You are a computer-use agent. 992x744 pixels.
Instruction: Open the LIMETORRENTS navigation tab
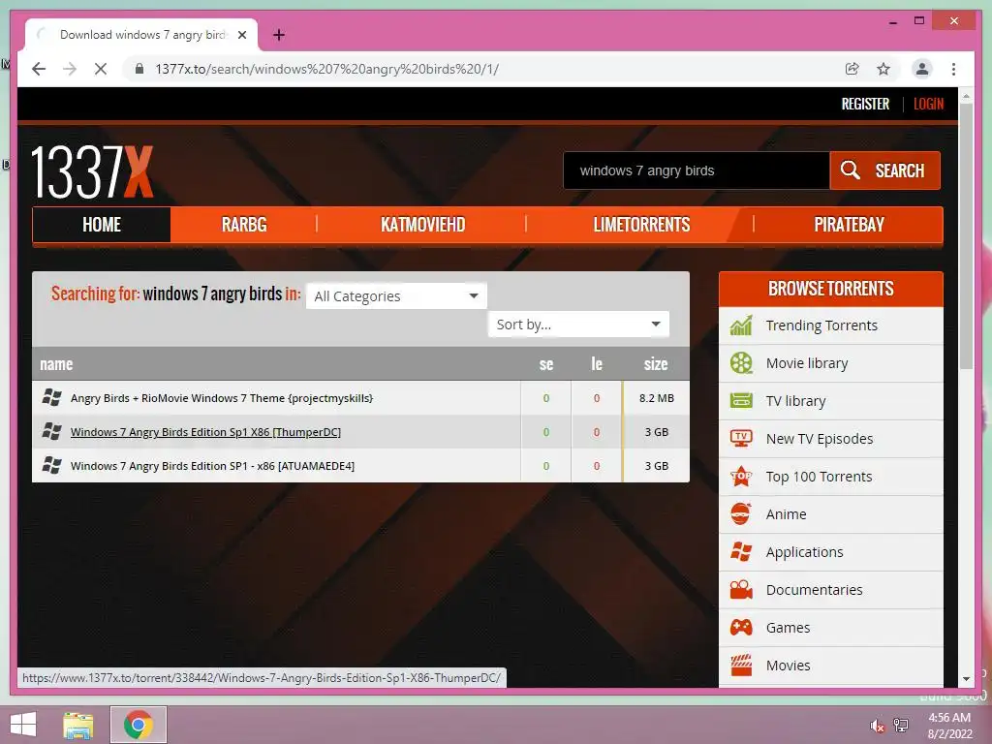641,225
